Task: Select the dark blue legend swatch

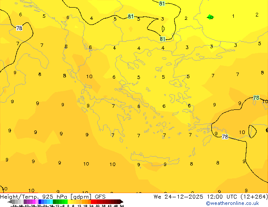Action: click(x=40, y=202)
